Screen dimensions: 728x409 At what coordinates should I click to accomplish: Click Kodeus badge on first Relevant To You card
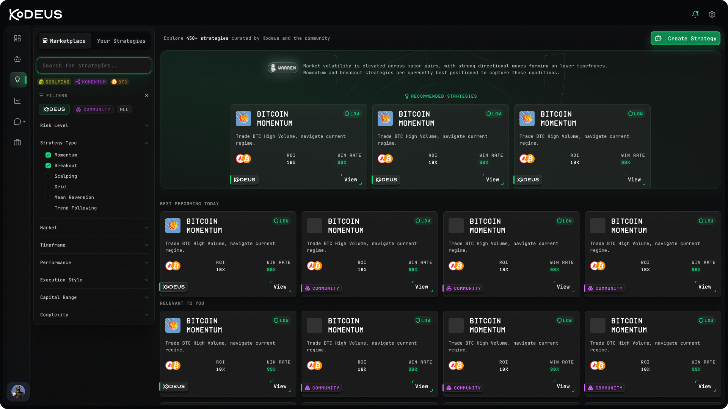[174, 386]
